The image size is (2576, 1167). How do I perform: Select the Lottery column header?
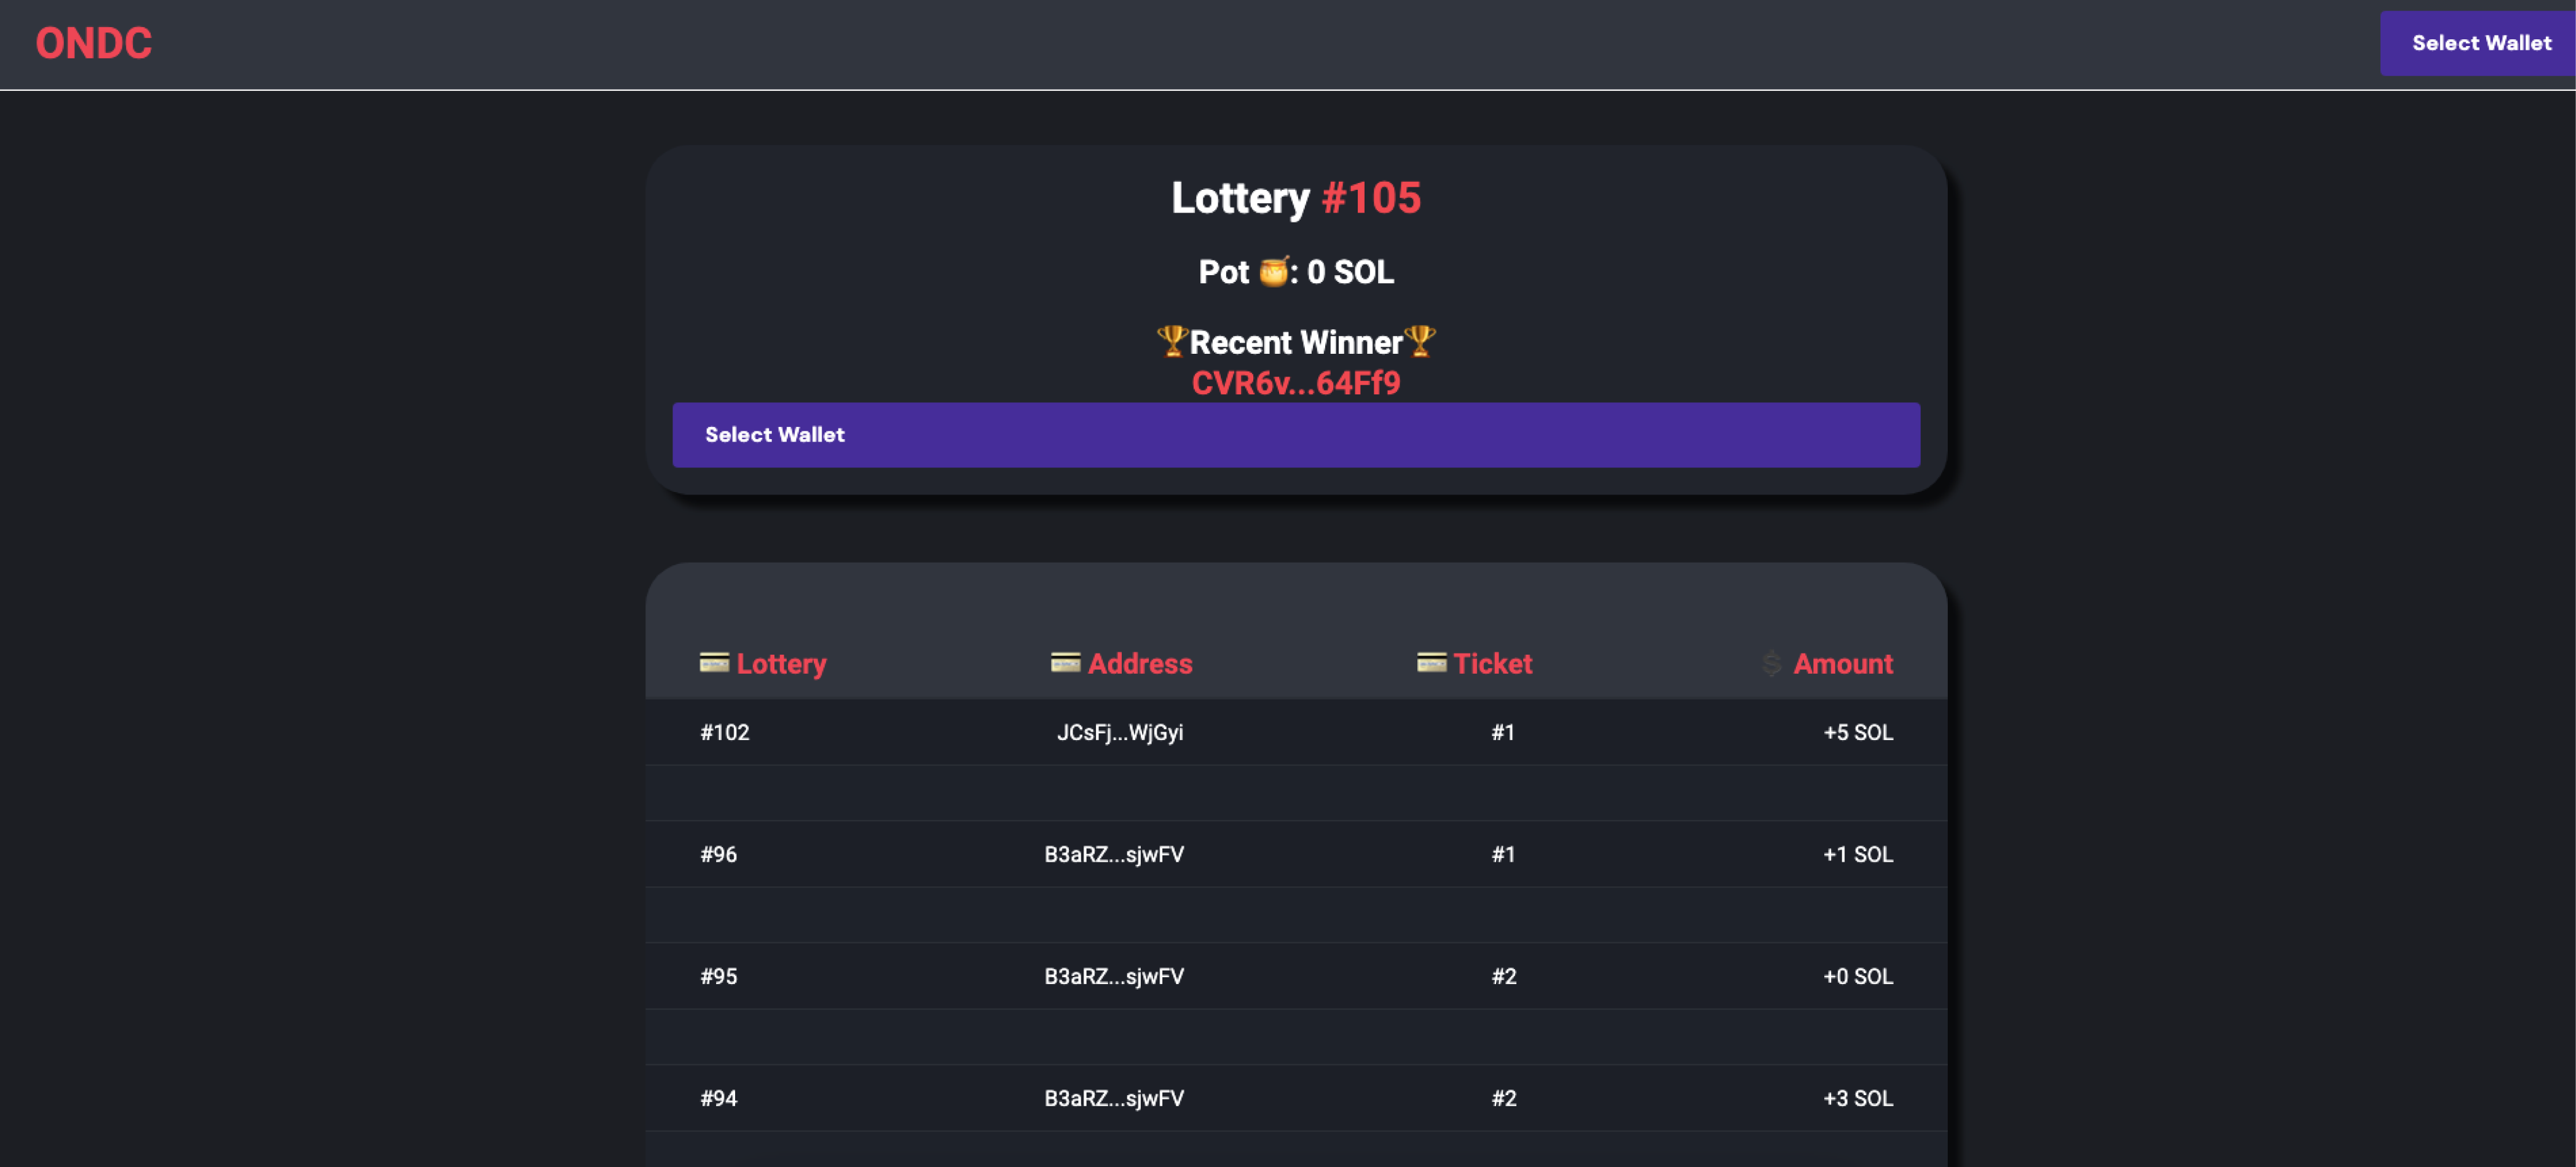pos(781,663)
